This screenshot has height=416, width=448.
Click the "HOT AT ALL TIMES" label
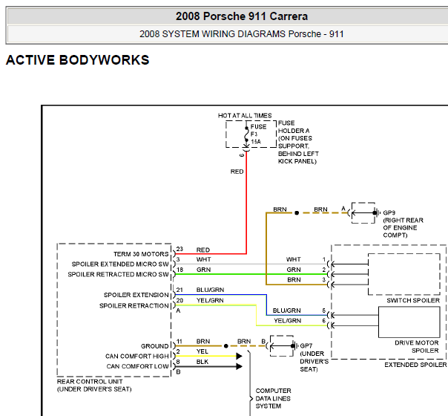tap(245, 116)
